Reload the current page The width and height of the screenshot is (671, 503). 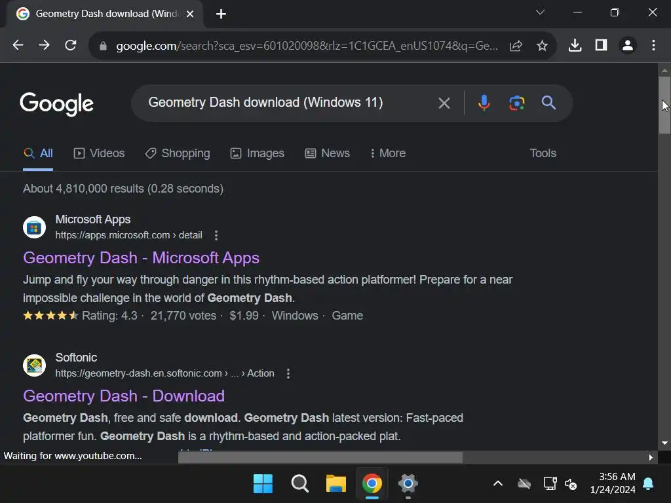(71, 45)
